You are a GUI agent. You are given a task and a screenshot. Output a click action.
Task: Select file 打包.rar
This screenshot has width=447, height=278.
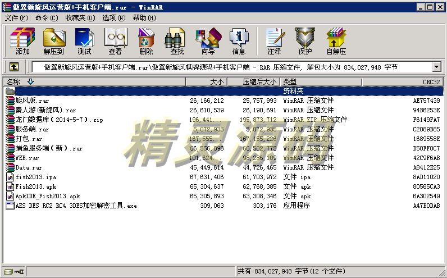(29, 139)
